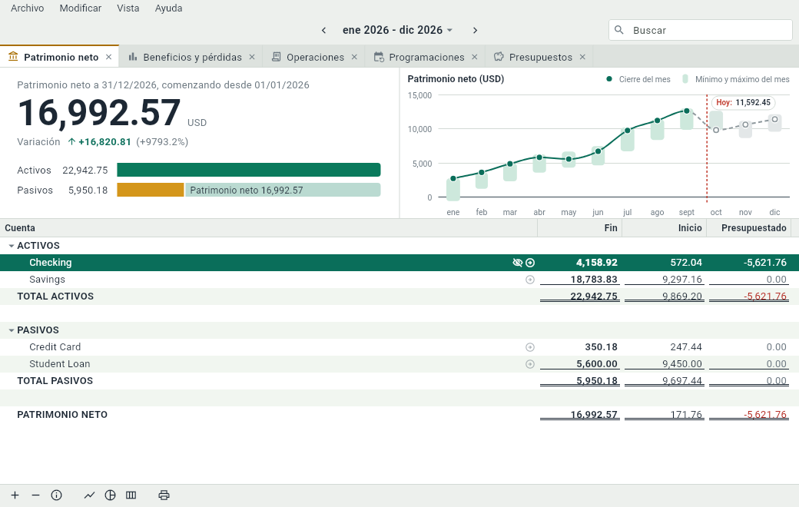
Task: Switch to the Presupuestos tab
Action: [540, 57]
